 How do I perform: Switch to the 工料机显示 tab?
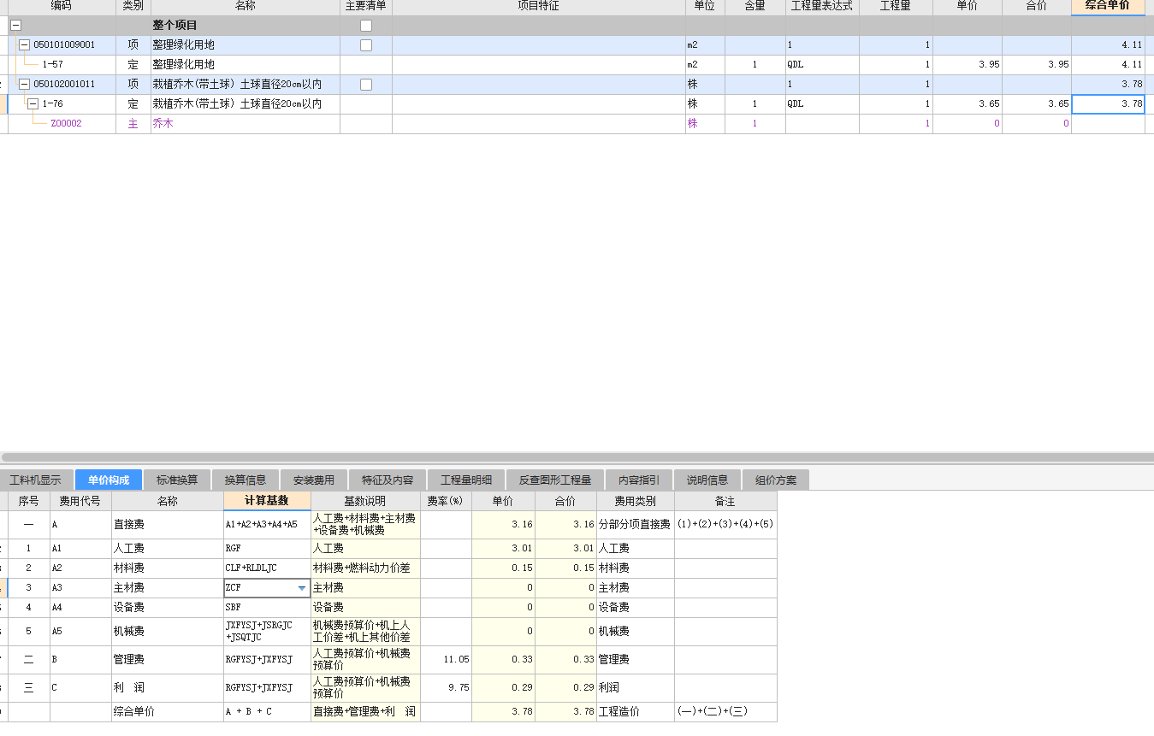point(36,480)
